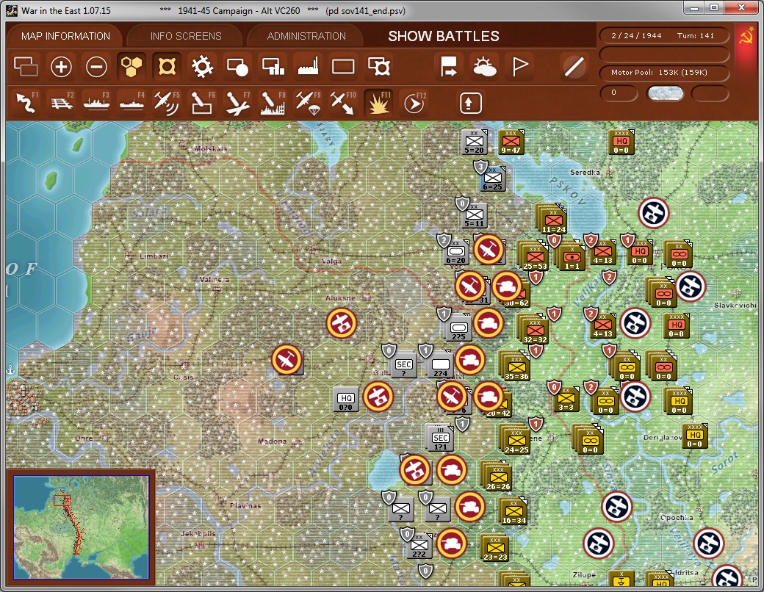Image resolution: width=764 pixels, height=592 pixels.
Task: Select the red HQ unit near Seredka
Action: tap(621, 142)
